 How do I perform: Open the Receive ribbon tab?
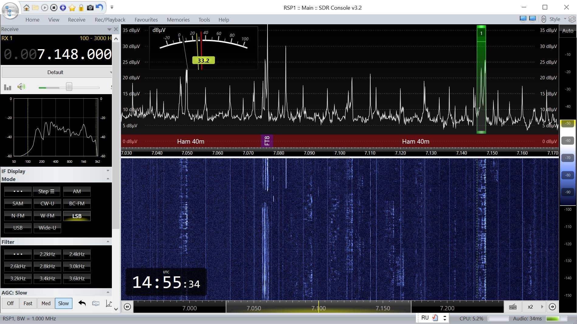[77, 20]
